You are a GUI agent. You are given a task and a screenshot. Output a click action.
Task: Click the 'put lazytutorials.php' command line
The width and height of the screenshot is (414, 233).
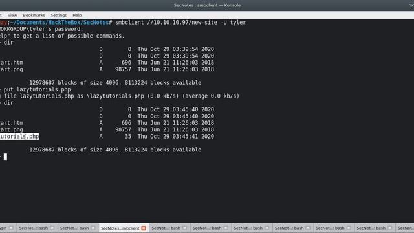(x=37, y=89)
